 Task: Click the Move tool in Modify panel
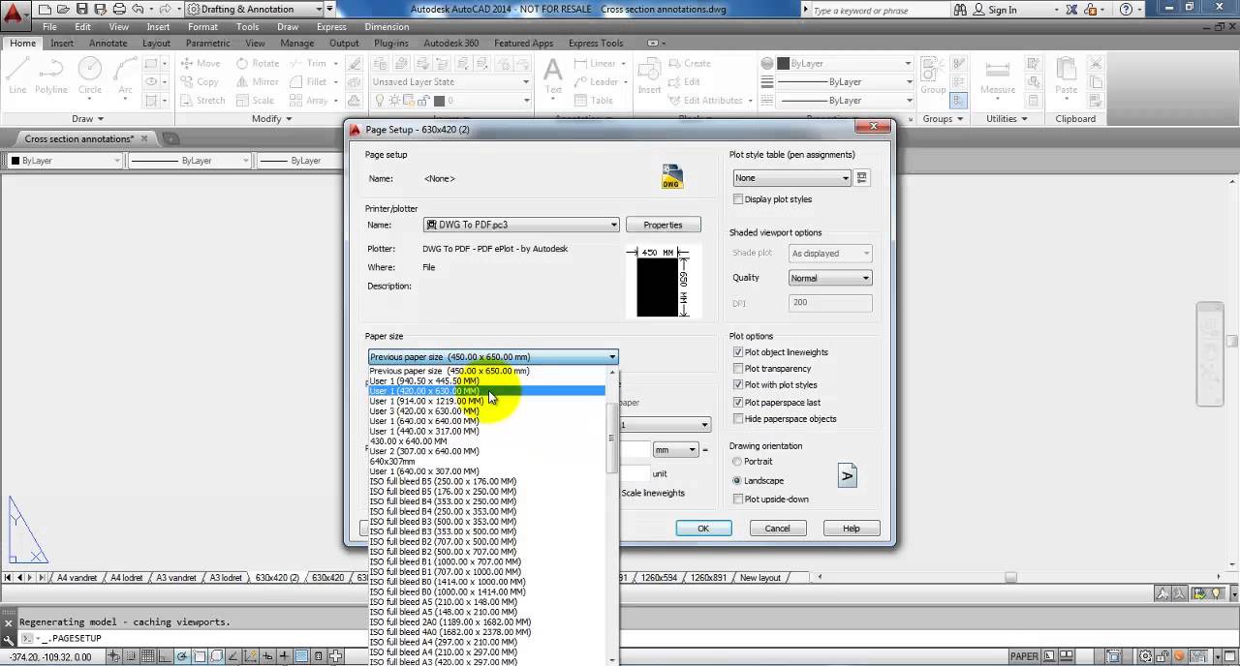click(x=201, y=64)
